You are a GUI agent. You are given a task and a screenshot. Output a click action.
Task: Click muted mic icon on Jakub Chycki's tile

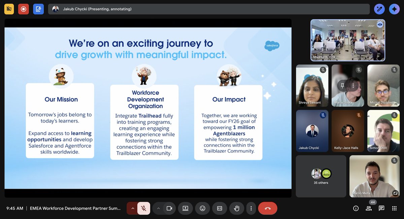[x=323, y=115]
